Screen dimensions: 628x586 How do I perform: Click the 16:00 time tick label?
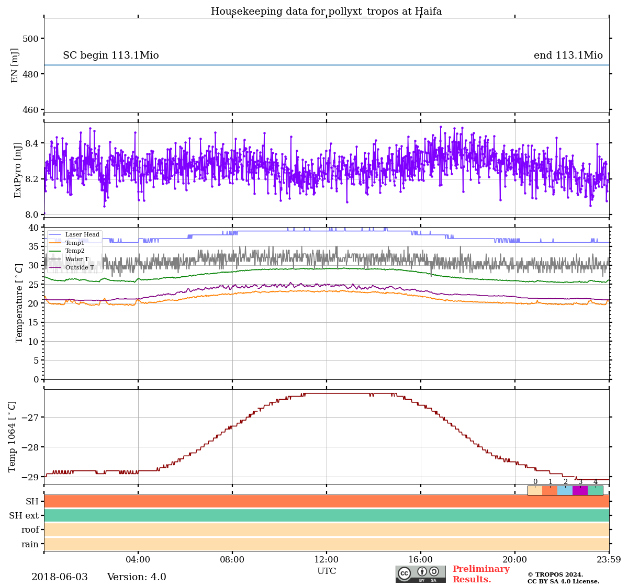[x=421, y=559]
